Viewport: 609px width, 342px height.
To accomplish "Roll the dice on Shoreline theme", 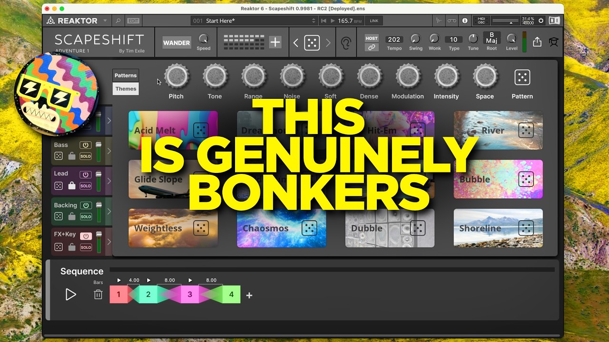I will (x=526, y=228).
